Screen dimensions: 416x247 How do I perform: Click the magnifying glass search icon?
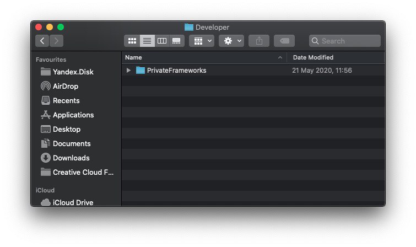pos(315,41)
